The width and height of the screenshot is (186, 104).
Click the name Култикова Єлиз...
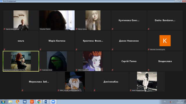129,20
